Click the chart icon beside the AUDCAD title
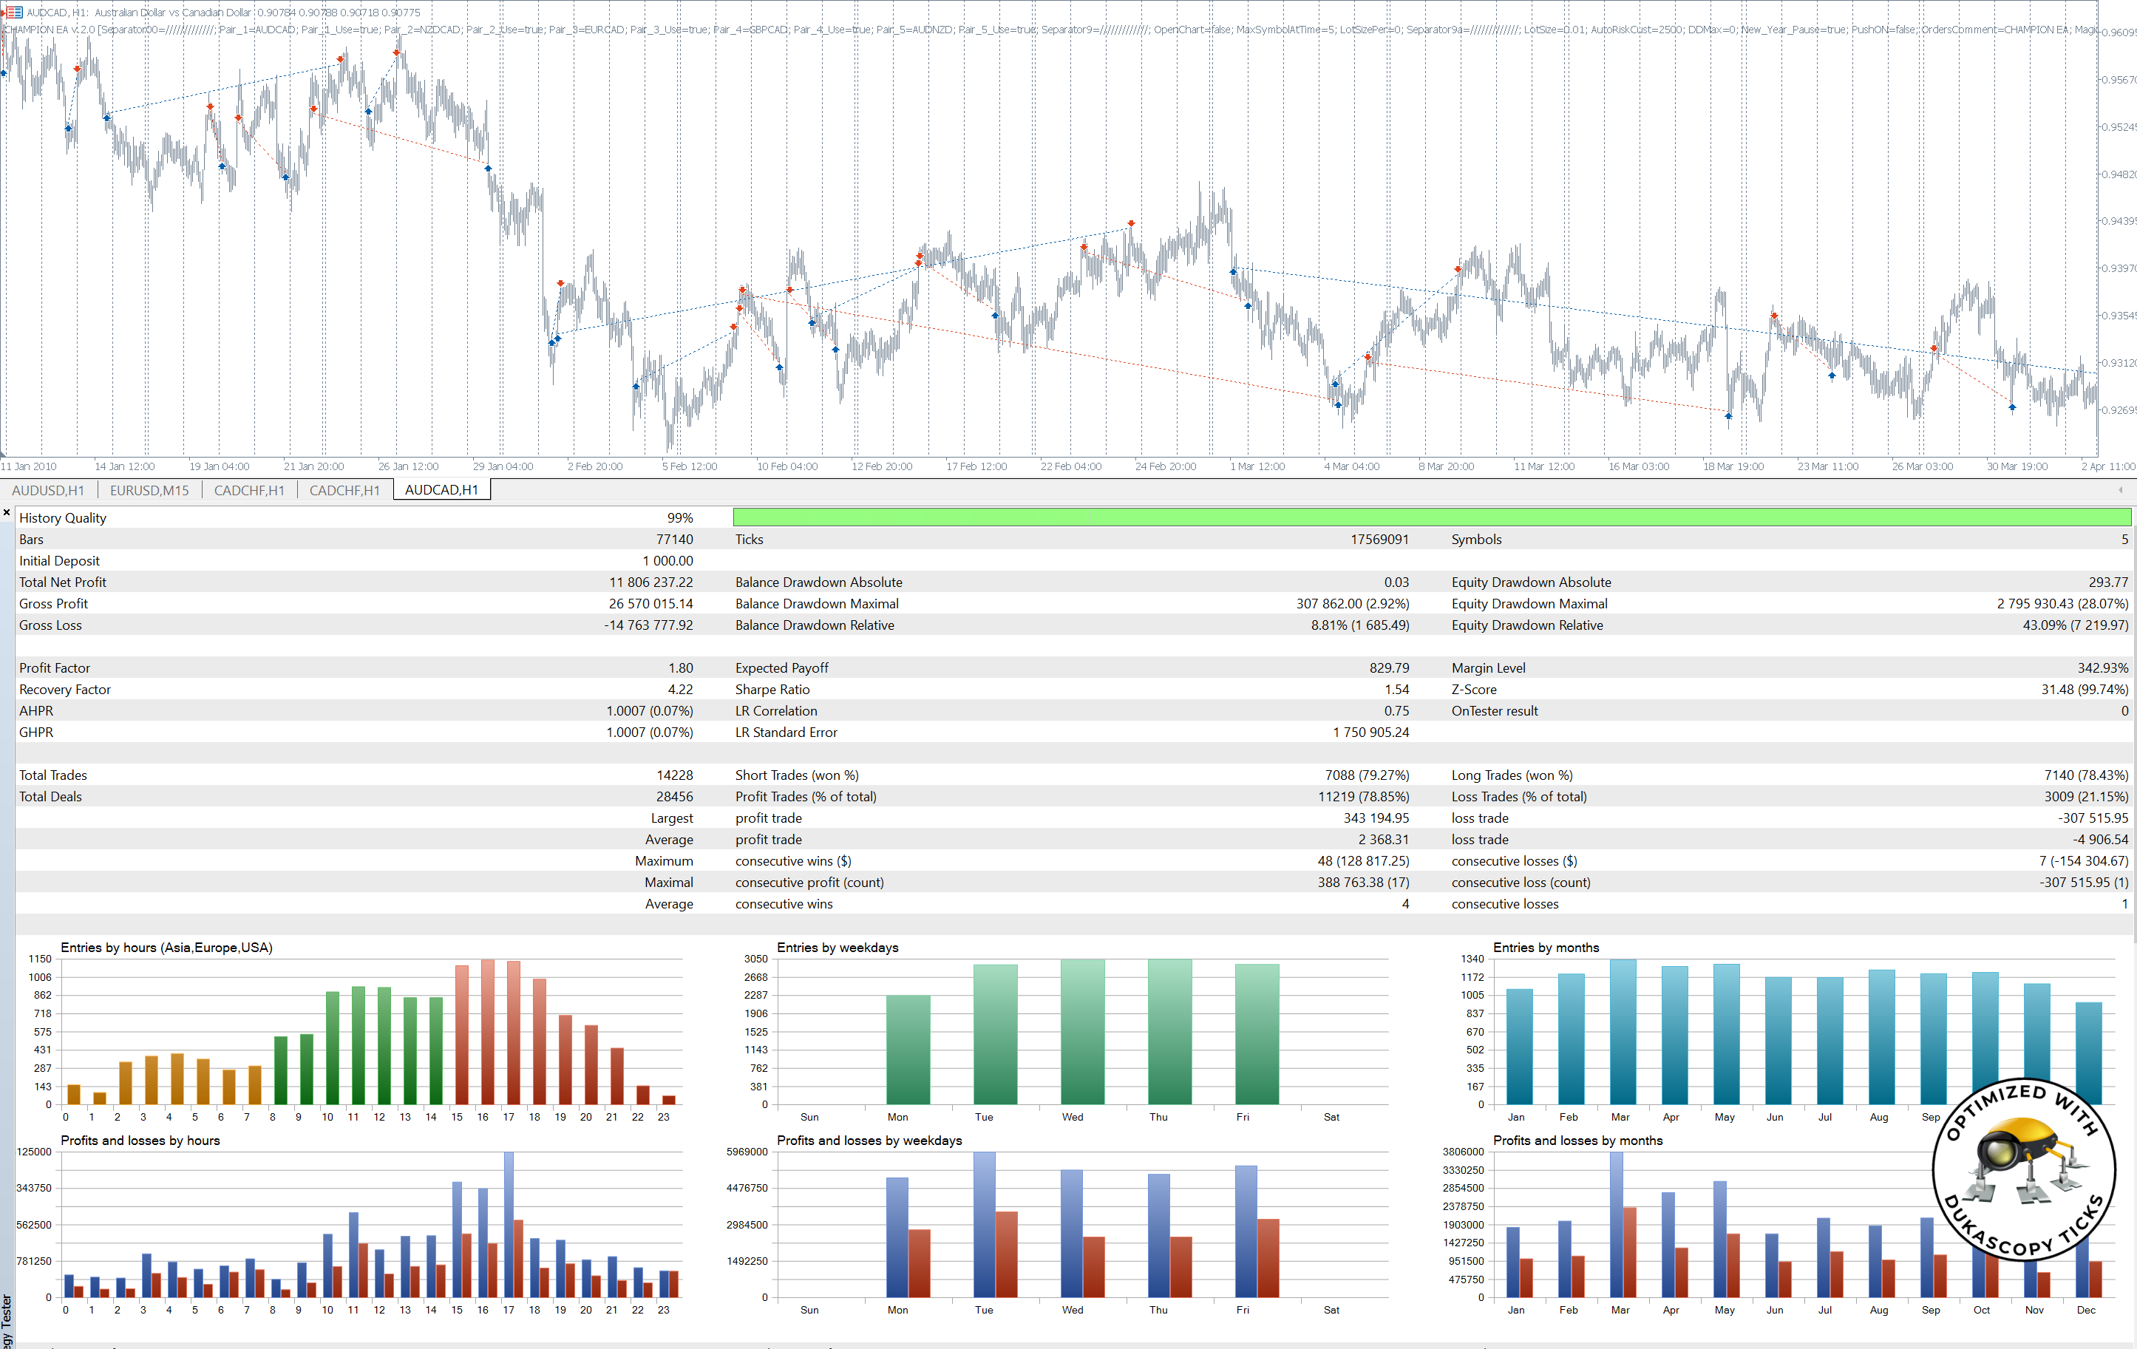Viewport: 2137px width, 1349px height. [14, 13]
